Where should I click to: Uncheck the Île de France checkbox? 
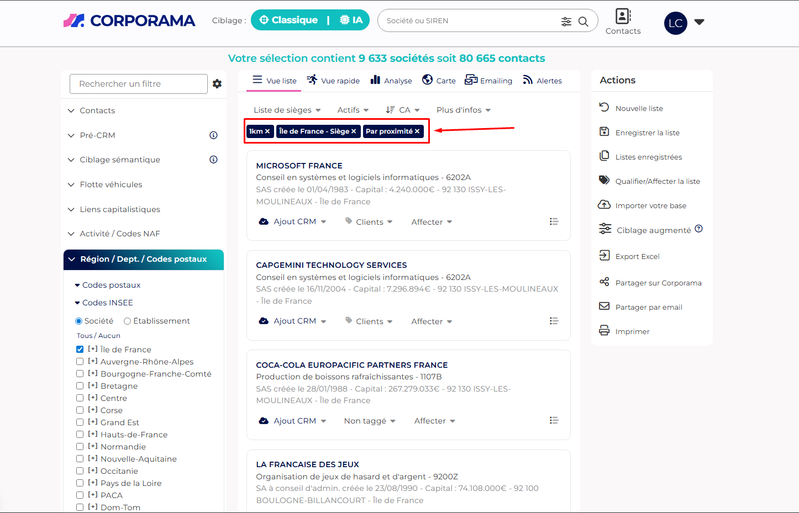(80, 350)
